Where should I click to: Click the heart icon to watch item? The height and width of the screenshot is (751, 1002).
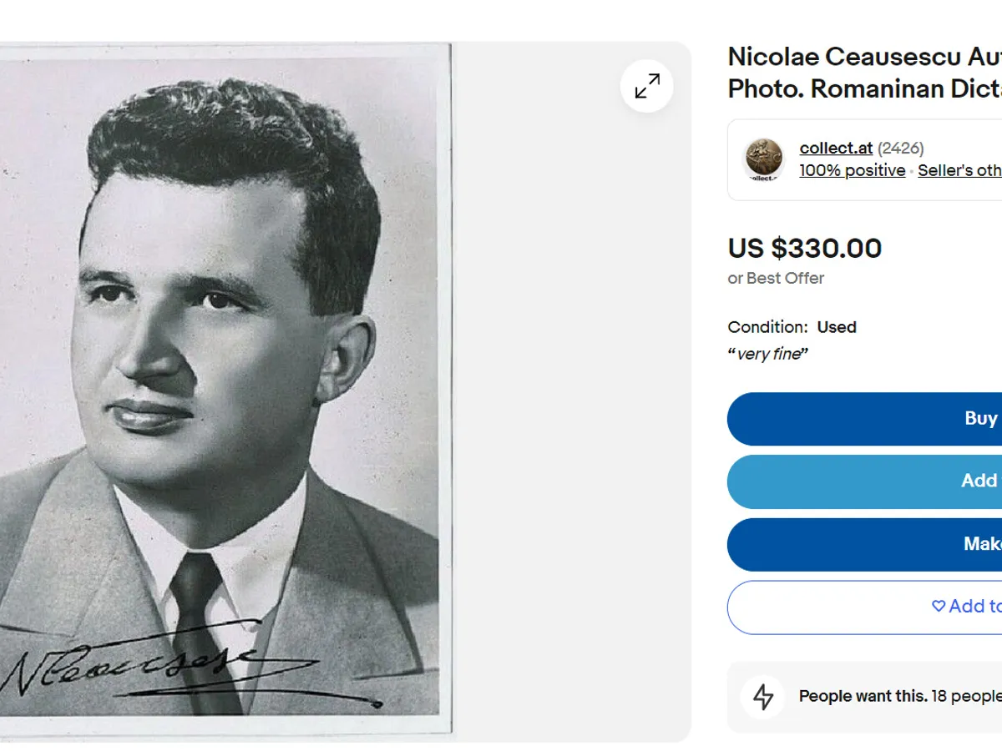coord(939,607)
